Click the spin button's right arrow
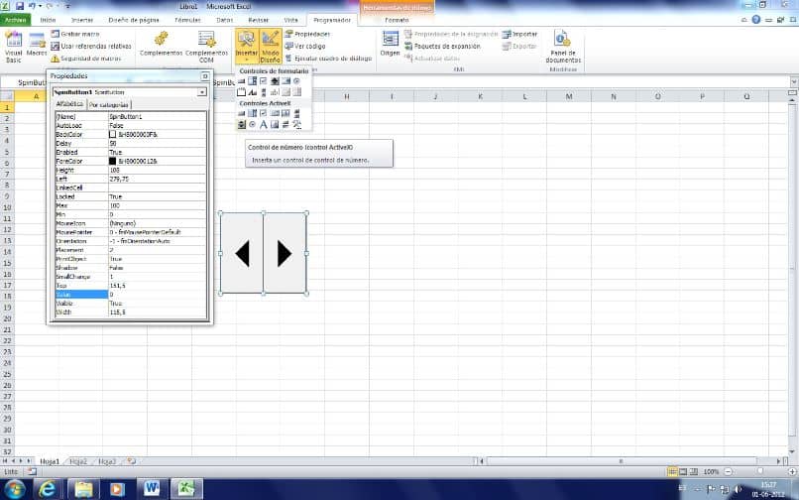 click(285, 254)
